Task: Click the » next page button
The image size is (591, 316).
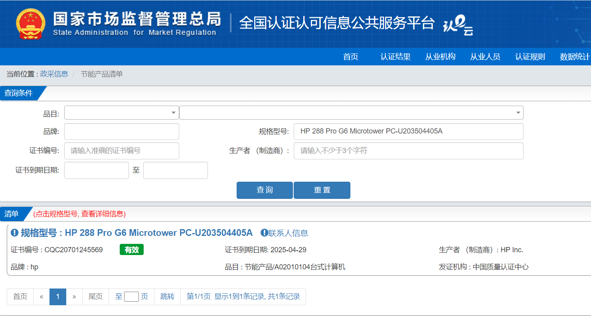Action: [74, 297]
